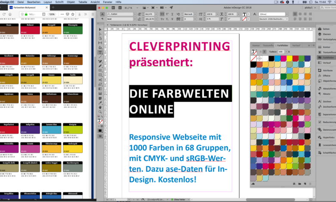Select the Line tool
The width and height of the screenshot is (336, 202).
pos(100,57)
